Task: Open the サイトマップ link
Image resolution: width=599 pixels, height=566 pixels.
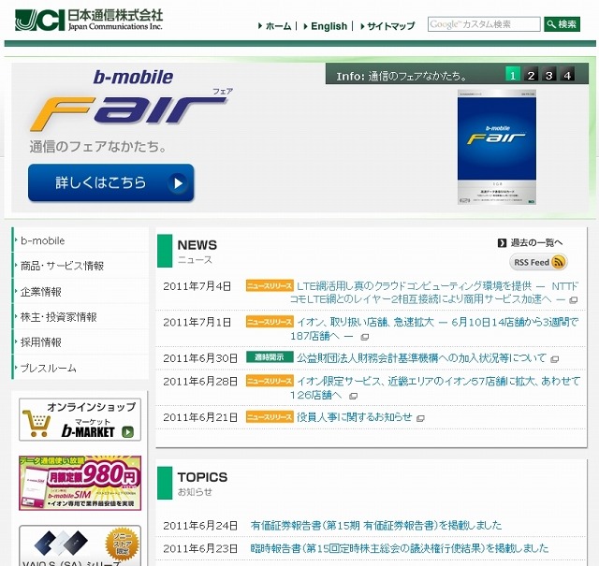Action: (390, 26)
